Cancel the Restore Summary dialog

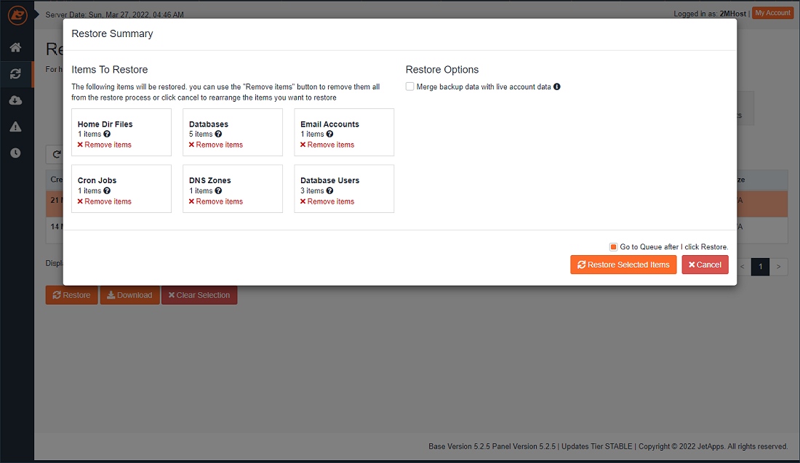[x=705, y=265]
